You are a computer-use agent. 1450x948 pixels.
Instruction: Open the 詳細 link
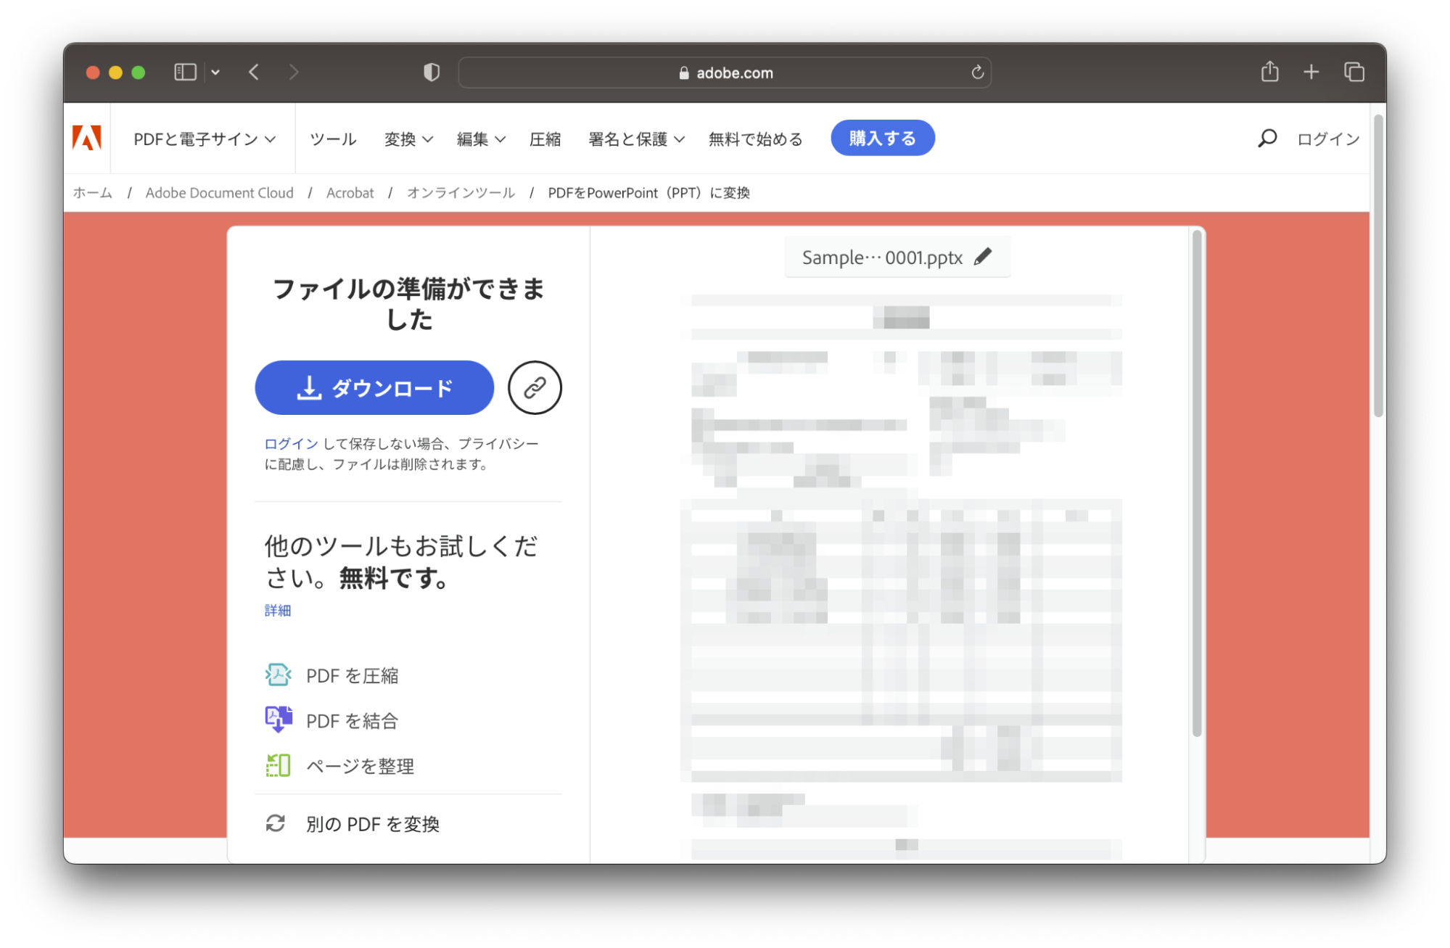277,610
